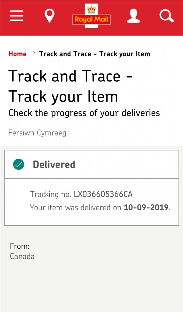Click 'Check the progress of your deliveries' subtitle
The image size is (183, 312).
[x=84, y=113]
